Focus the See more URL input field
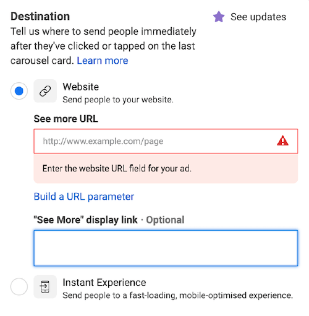The image size is (309, 316). click(166, 141)
